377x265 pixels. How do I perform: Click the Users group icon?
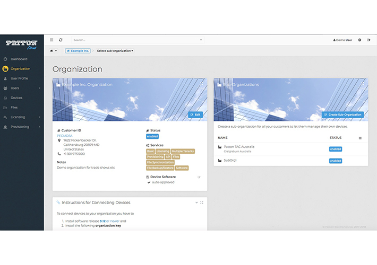(5, 88)
